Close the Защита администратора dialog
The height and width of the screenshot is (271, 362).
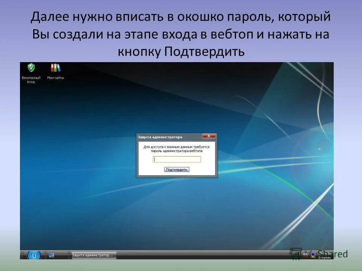209,135
